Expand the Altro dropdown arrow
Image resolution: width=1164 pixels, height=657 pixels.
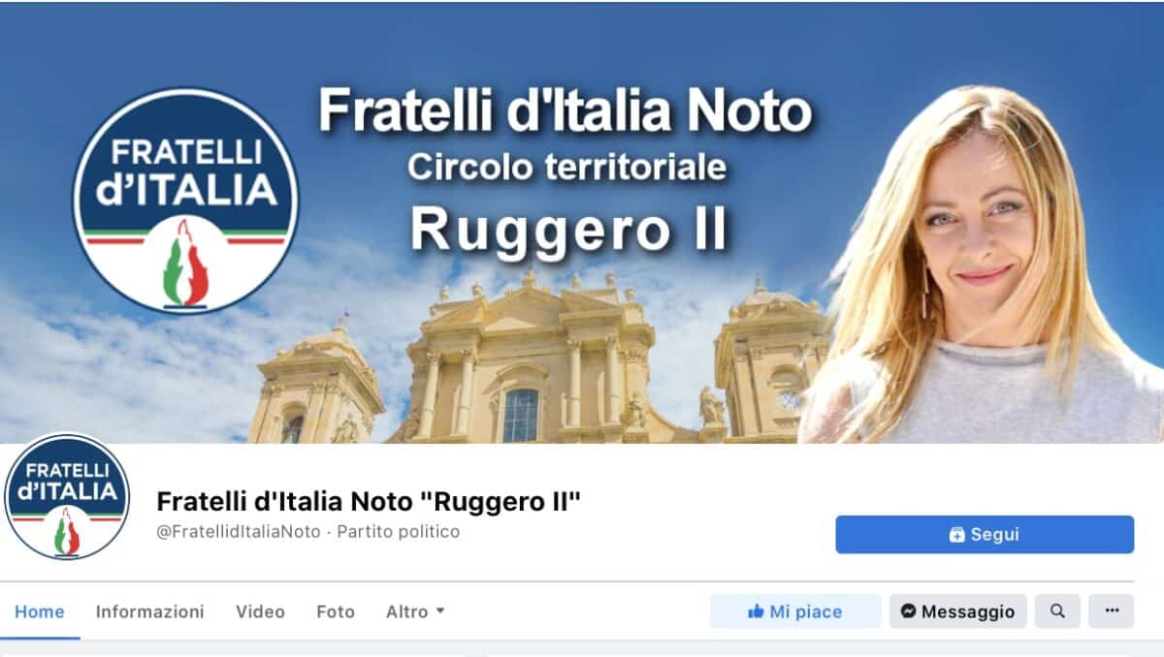pos(439,610)
